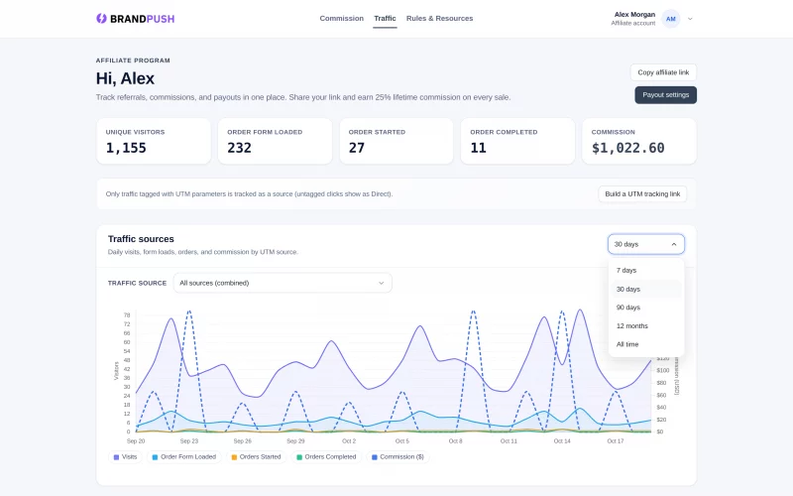Click the Hi, Alex heading

125,78
